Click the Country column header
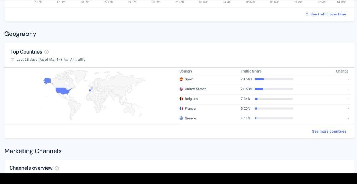The image size is (357, 184). [186, 71]
